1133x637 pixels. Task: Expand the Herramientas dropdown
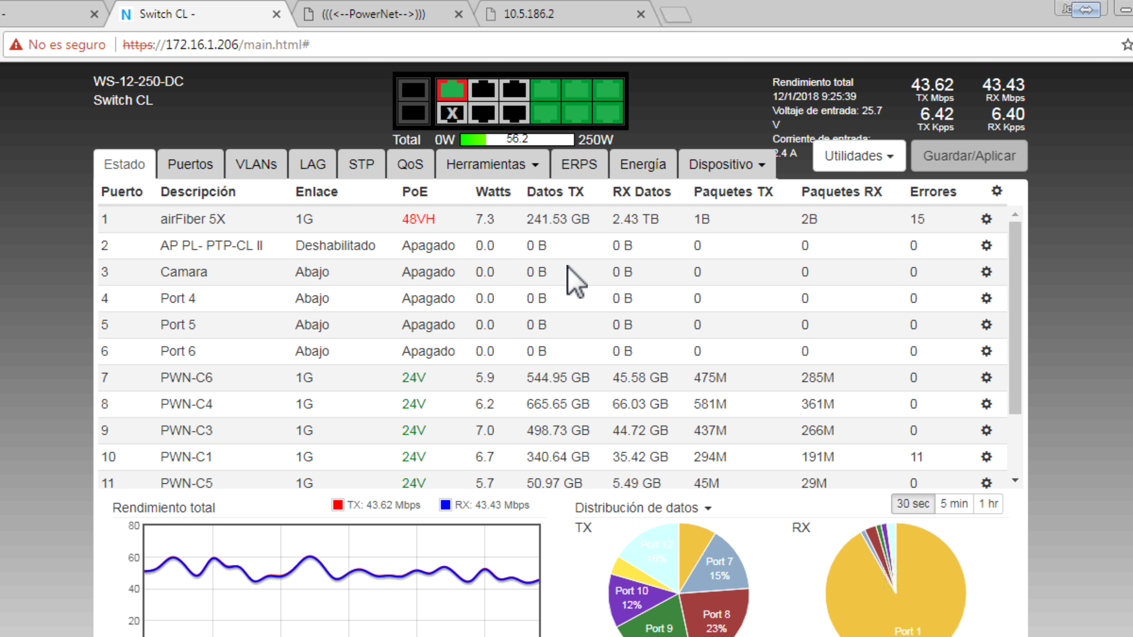[492, 164]
